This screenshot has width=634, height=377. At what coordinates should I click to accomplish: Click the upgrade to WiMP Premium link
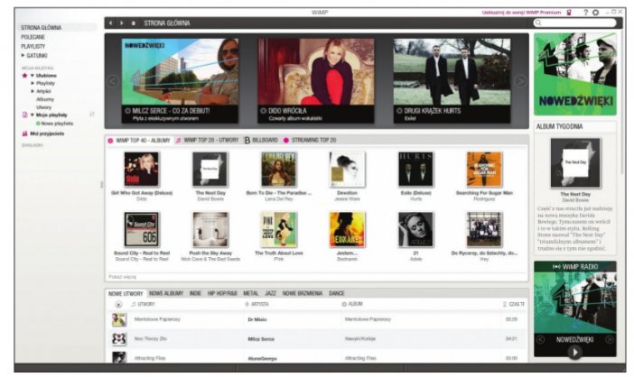tap(521, 13)
